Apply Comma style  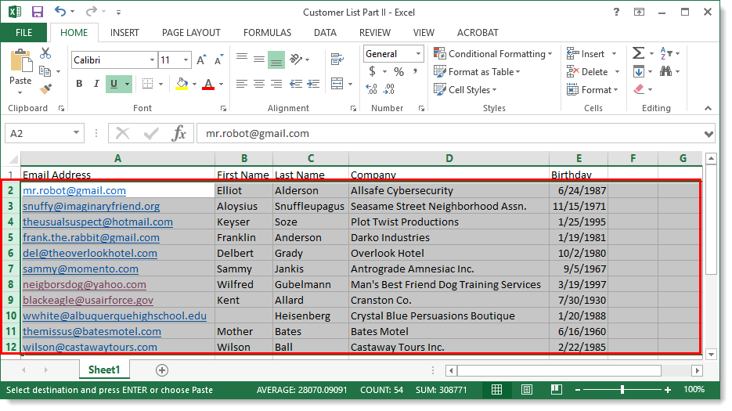pyautogui.click(x=415, y=71)
